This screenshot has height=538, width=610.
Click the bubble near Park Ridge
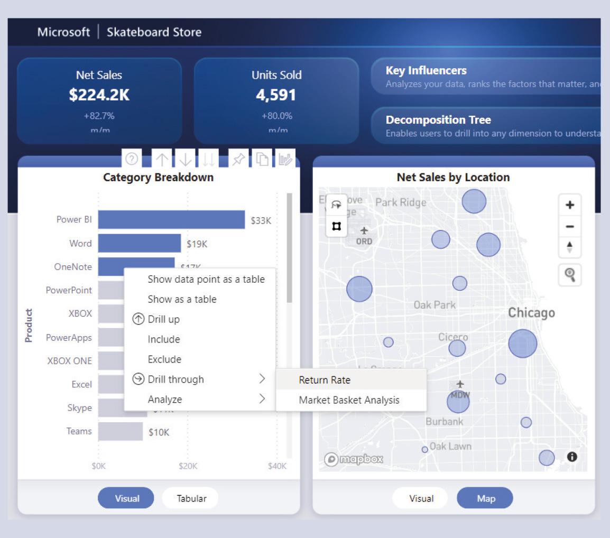[x=474, y=201]
